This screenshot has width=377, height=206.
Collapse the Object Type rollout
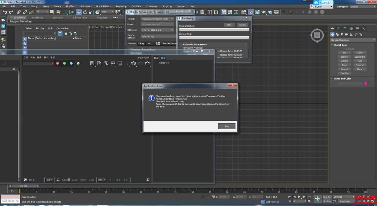pos(340,45)
